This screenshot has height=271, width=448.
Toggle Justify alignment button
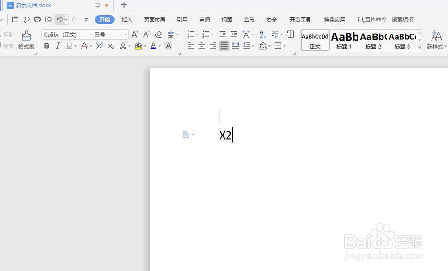(224, 46)
